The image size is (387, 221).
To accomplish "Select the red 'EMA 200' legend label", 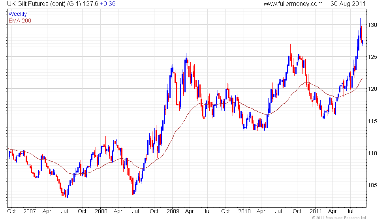I will pyautogui.click(x=20, y=21).
